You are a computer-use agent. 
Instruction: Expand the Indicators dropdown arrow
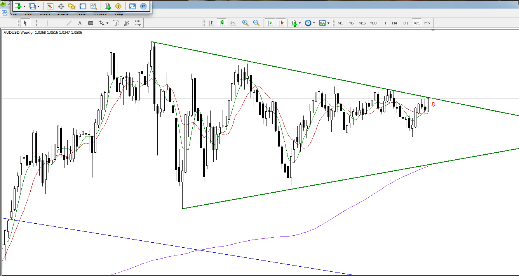300,23
